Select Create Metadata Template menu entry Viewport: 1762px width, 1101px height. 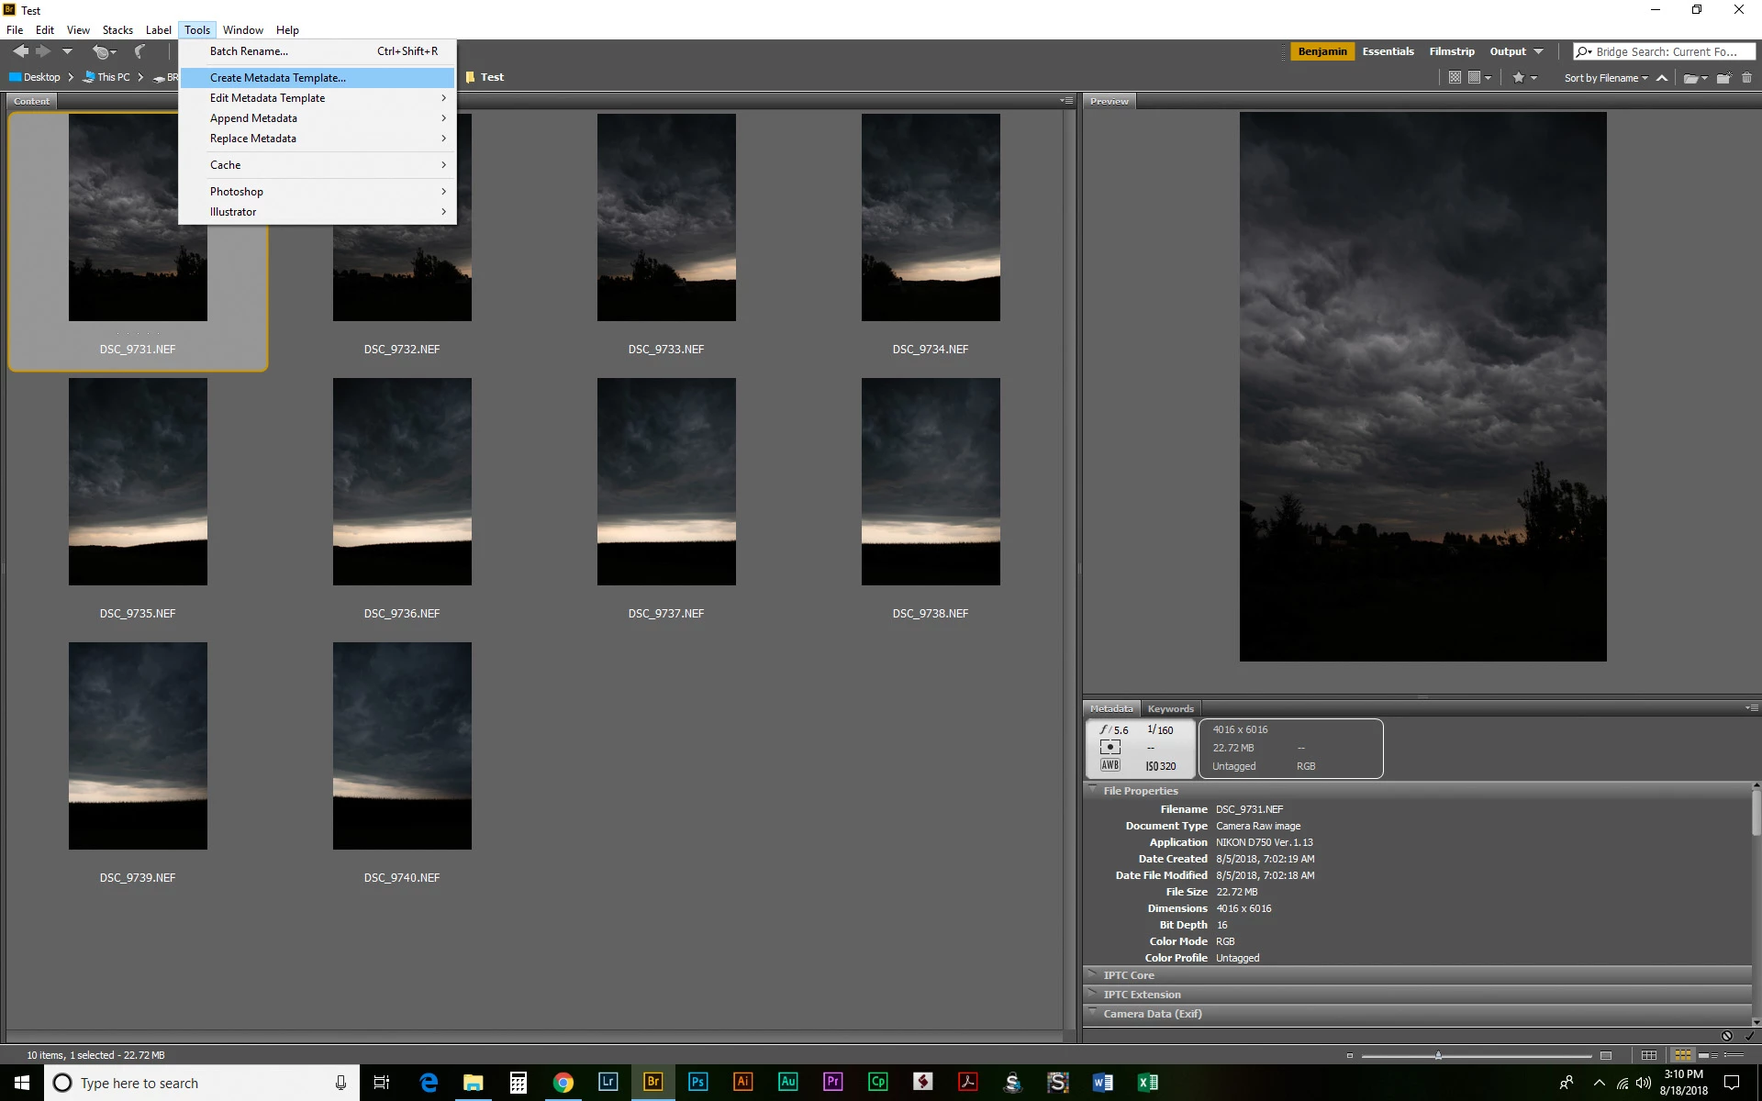coord(278,78)
